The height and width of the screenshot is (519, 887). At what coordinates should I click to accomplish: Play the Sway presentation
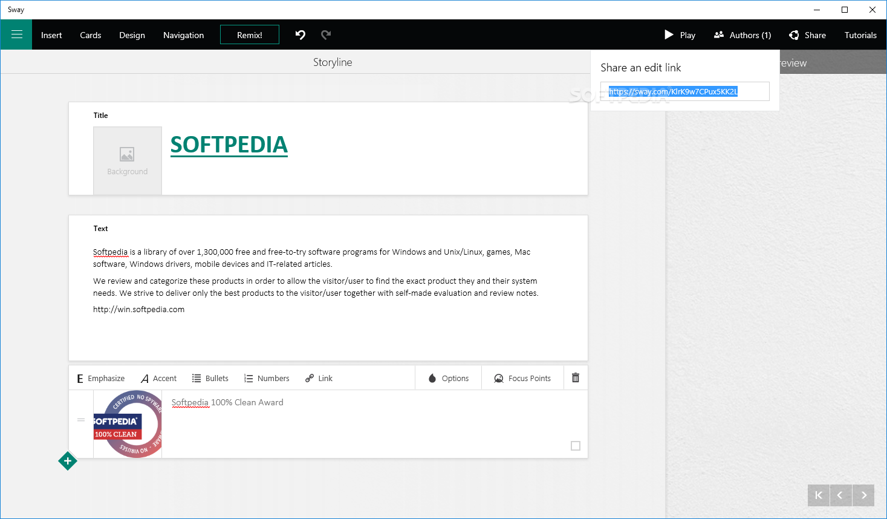680,35
